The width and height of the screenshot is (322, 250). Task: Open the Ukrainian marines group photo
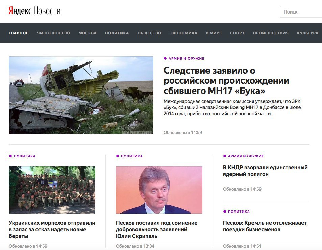pos(52,190)
